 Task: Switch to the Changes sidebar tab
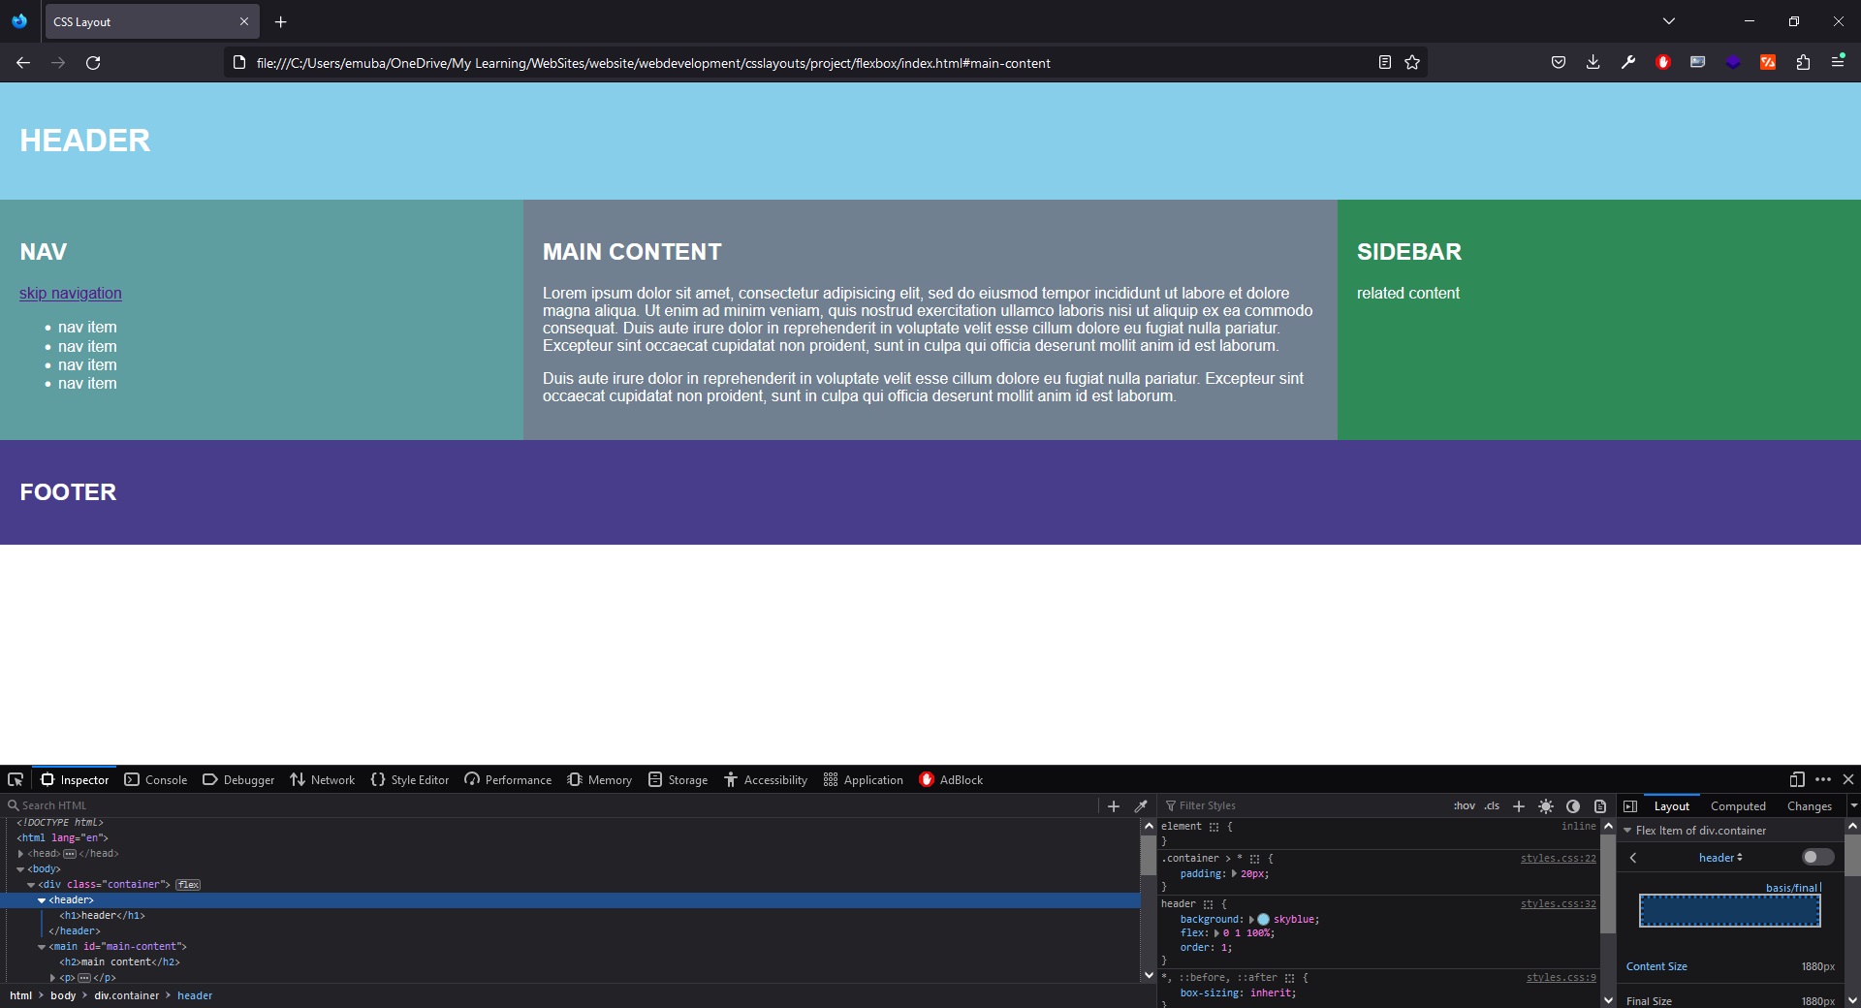tap(1809, 805)
